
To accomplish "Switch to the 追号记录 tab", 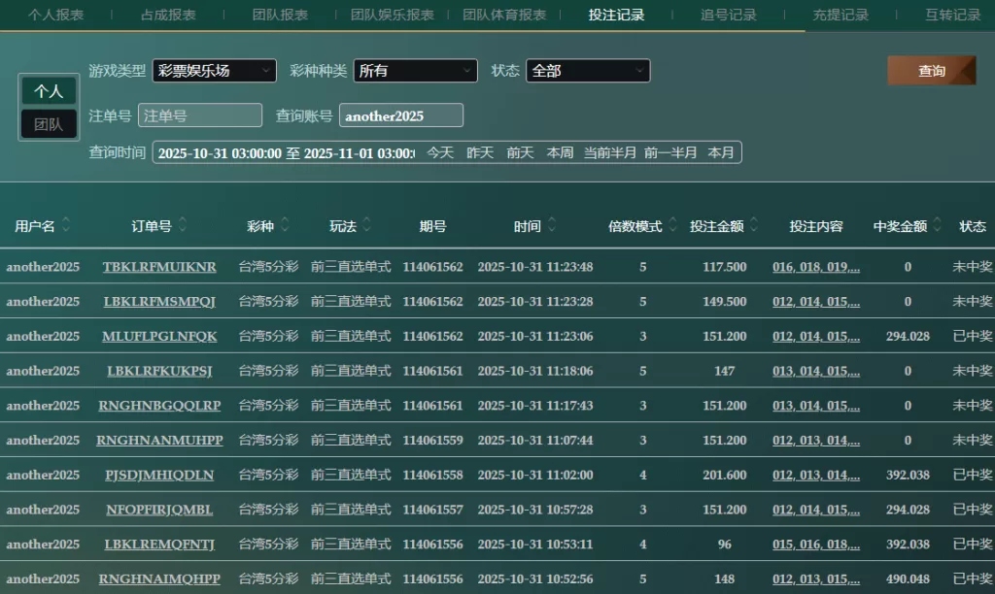I will (x=728, y=15).
